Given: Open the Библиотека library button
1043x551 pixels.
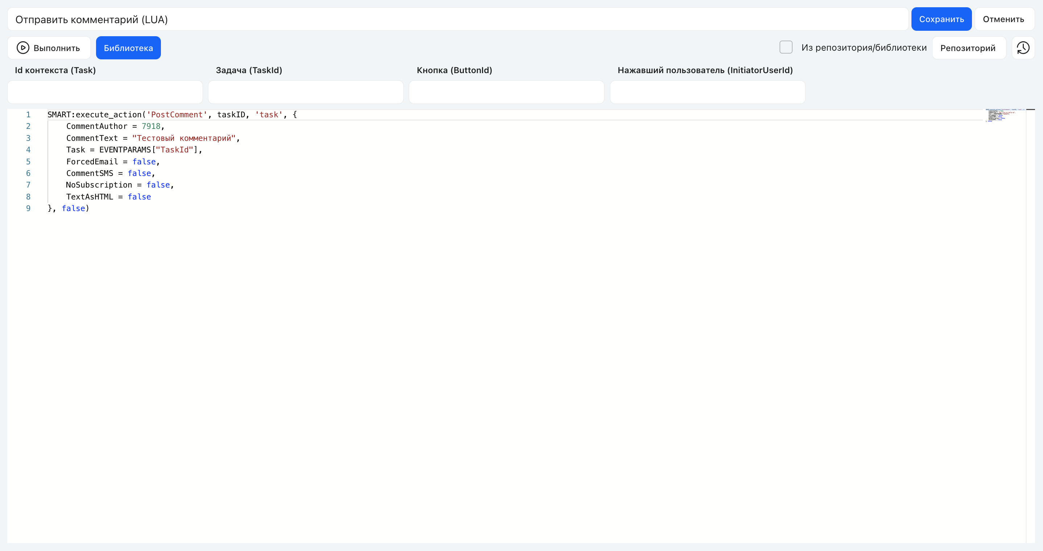Looking at the screenshot, I should [x=128, y=48].
